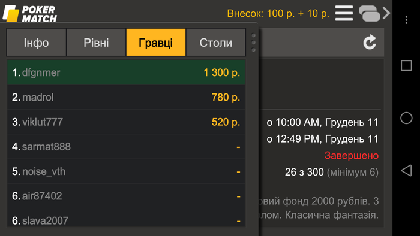Tap the Android home circle button
The height and width of the screenshot is (236, 420).
pos(406,118)
